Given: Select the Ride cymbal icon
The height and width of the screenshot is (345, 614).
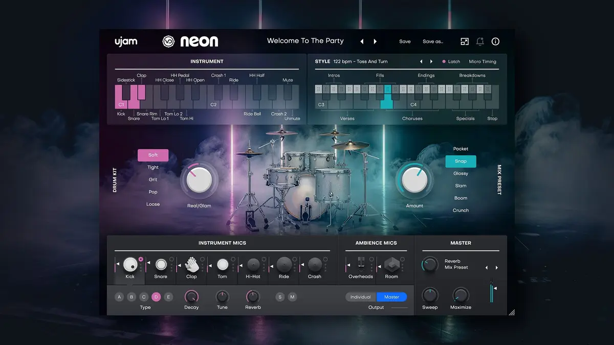Looking at the screenshot, I should [x=284, y=264].
